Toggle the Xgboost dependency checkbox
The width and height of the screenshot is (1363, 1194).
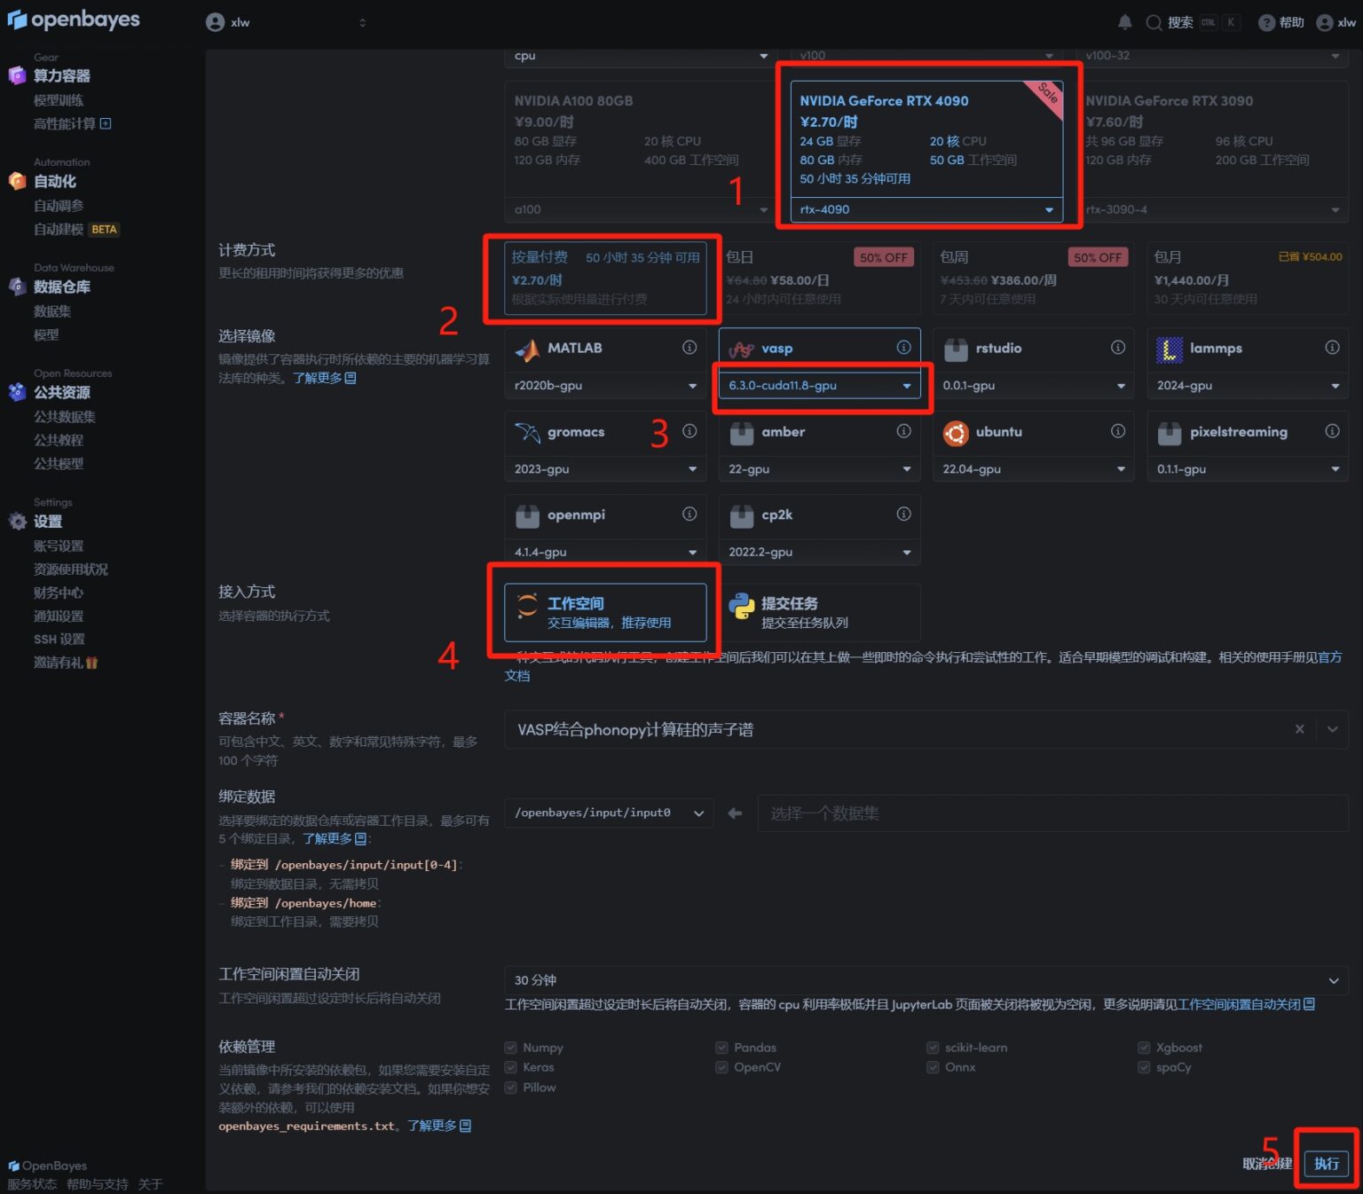pyautogui.click(x=1144, y=1048)
